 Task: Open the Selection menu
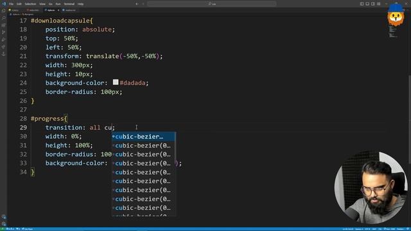tap(30, 4)
